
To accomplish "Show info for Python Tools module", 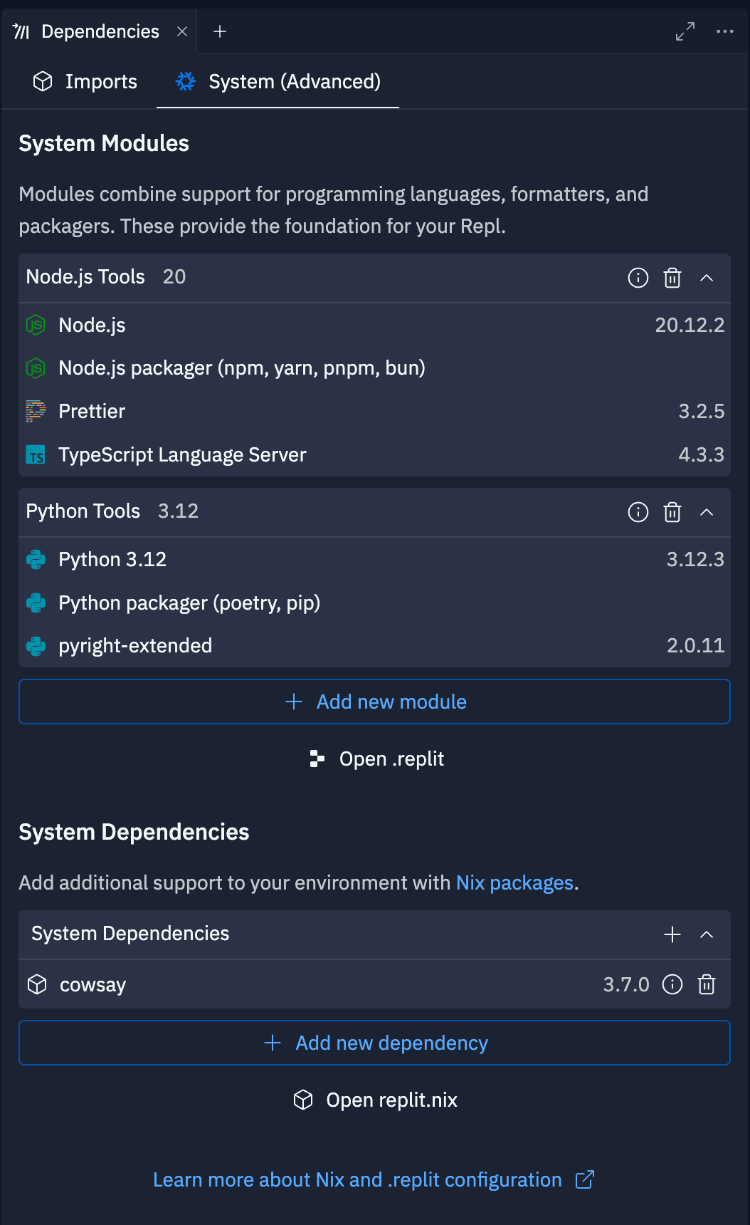I will [x=638, y=512].
